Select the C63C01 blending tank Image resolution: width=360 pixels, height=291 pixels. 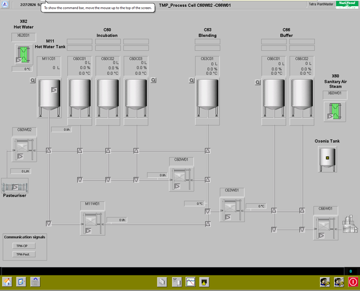[208, 98]
